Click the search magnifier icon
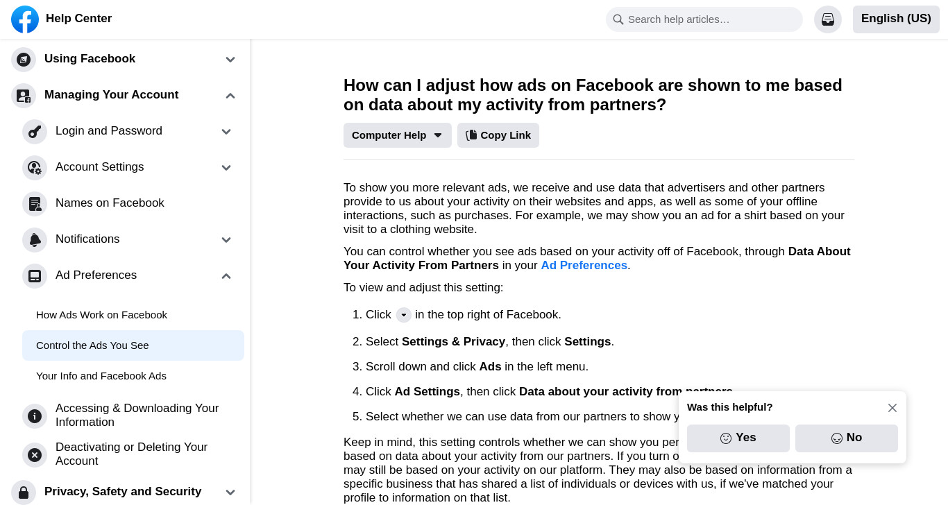948x505 pixels. click(x=618, y=19)
